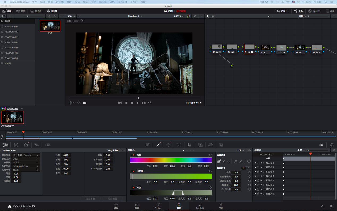
Task: Open the OpenFX panel button
Action: [314, 11]
